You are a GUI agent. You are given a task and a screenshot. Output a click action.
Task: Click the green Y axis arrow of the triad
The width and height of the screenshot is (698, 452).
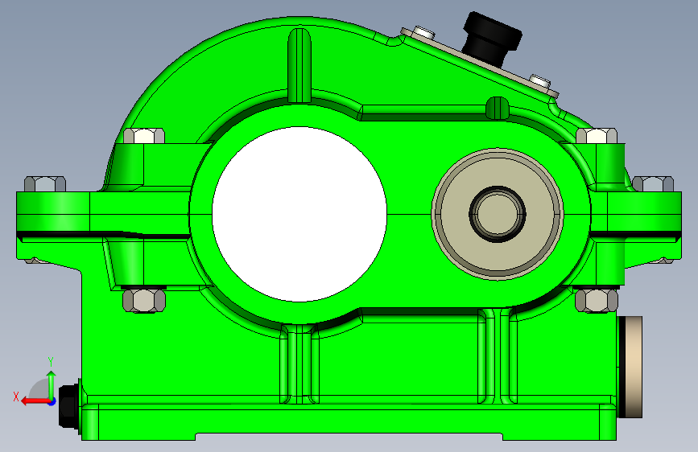click(x=52, y=385)
